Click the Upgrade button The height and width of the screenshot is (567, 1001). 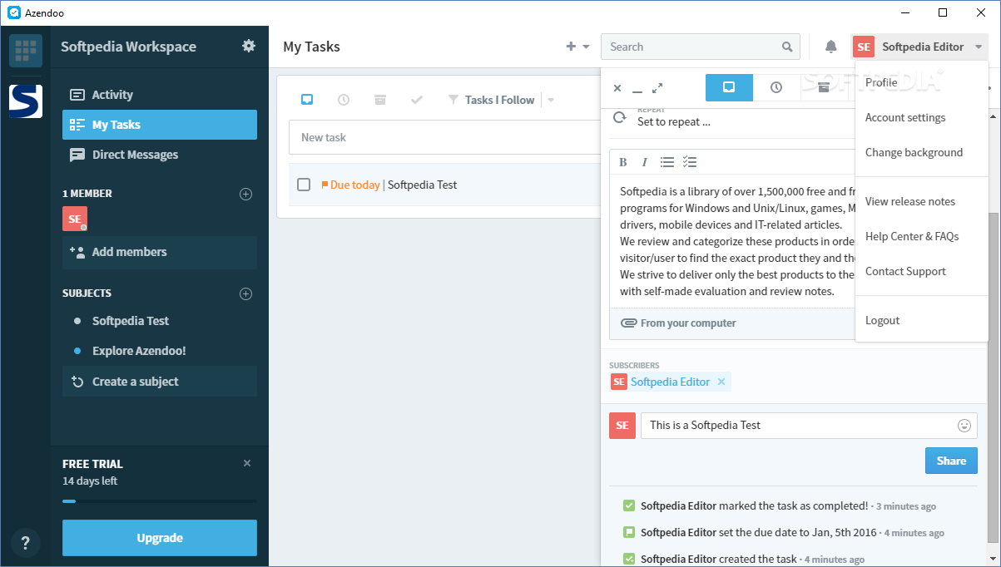pyautogui.click(x=160, y=538)
